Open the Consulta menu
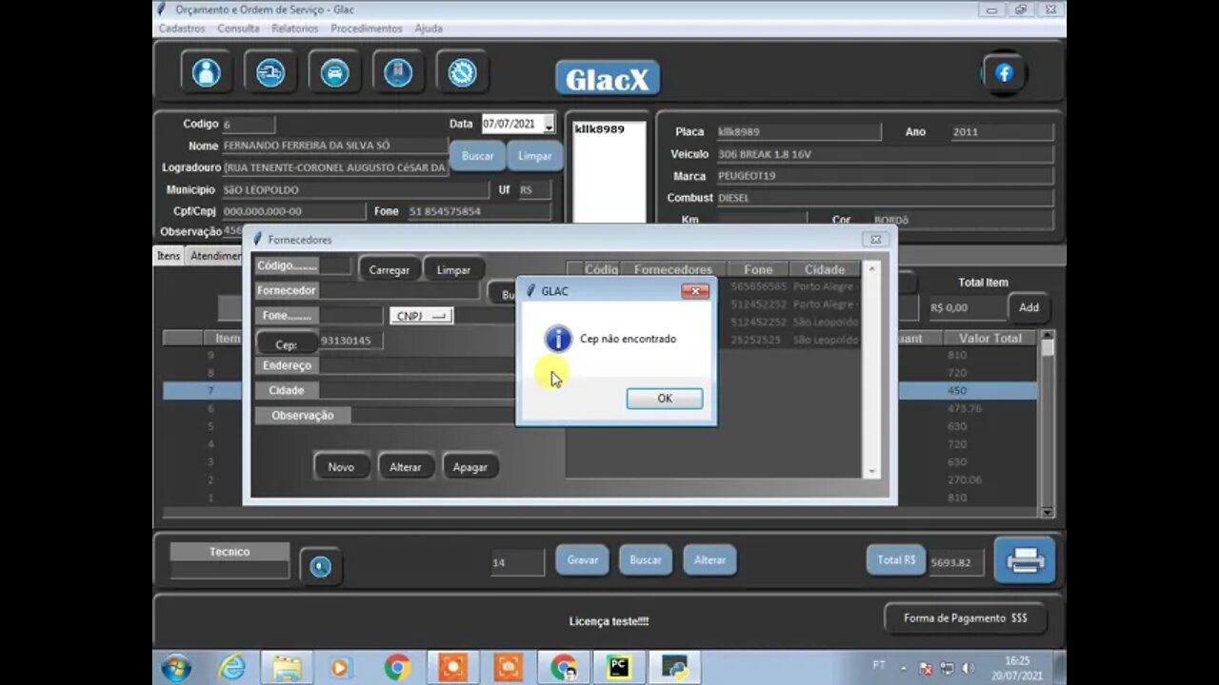The width and height of the screenshot is (1219, 685). 238,29
